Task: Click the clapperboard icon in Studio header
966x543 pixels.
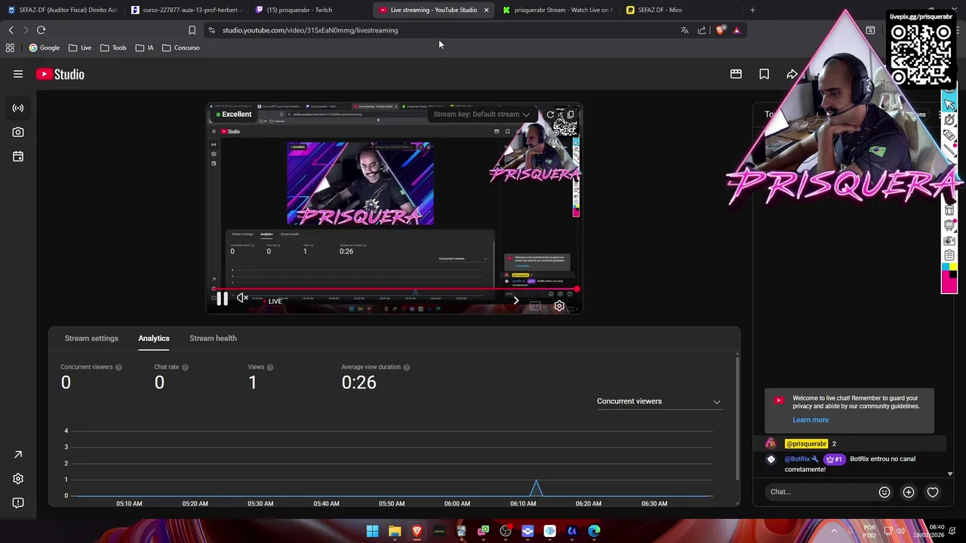Action: [x=736, y=74]
